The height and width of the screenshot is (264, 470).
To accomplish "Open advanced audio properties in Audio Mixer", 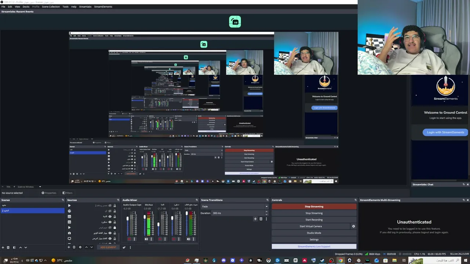I will 124,247.
